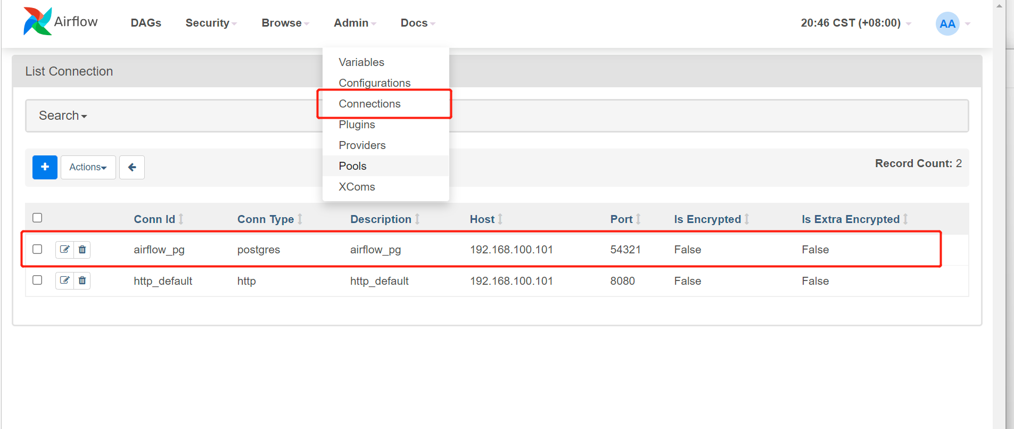Click the vertical scrollbar up arrow
The height and width of the screenshot is (429, 1014).
tap(999, 6)
